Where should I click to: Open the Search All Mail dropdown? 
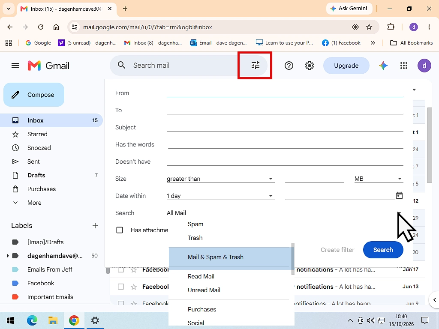pyautogui.click(x=285, y=213)
